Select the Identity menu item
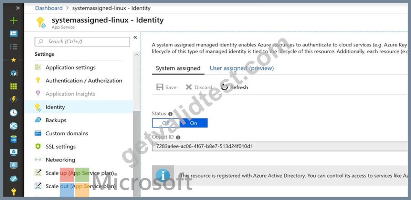This screenshot has width=411, height=200. click(78, 107)
